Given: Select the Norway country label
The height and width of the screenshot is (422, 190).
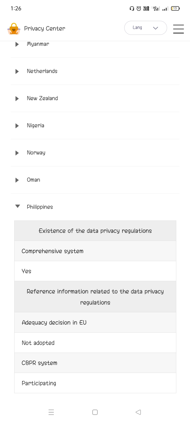Looking at the screenshot, I should [36, 153].
